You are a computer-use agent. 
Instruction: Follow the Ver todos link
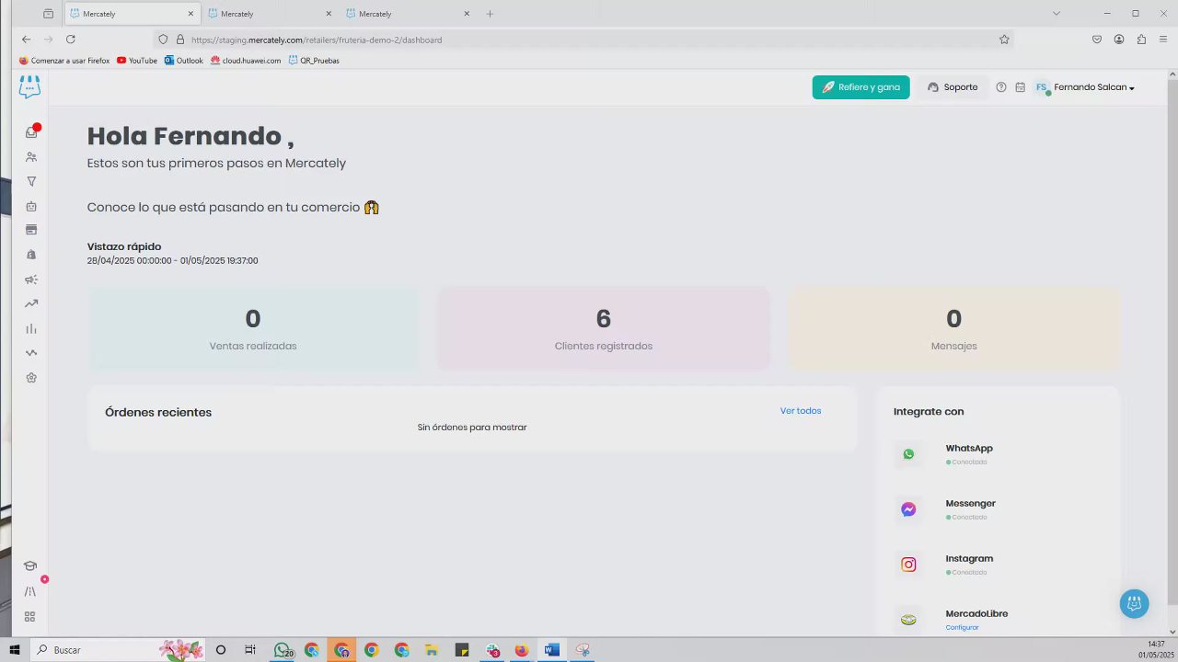click(801, 411)
